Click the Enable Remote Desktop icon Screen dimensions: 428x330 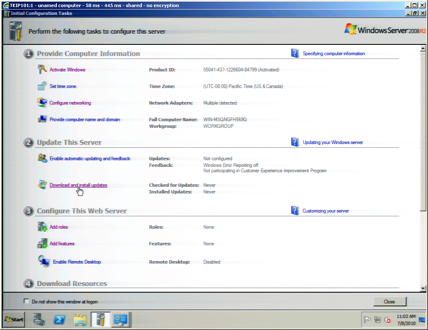click(x=44, y=261)
